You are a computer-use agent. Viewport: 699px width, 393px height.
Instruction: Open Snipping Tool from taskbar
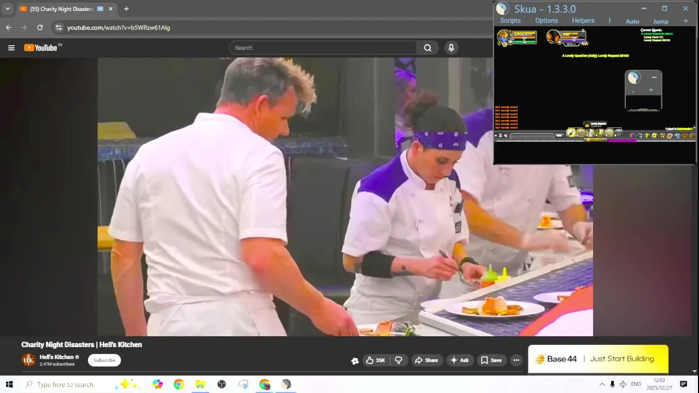pyautogui.click(x=244, y=384)
